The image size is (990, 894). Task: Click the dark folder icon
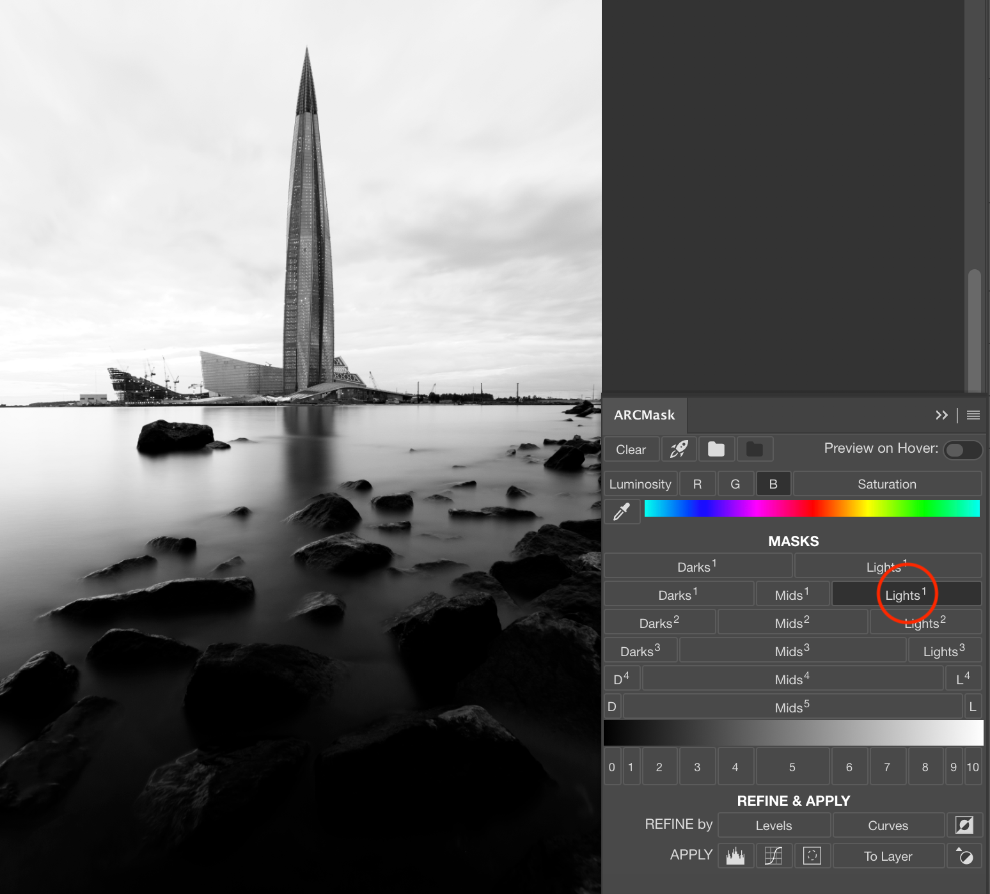(x=755, y=450)
